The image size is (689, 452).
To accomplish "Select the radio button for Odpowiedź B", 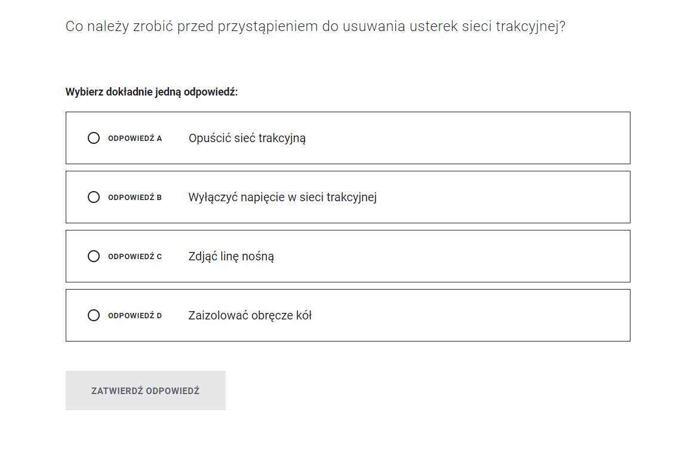I will pyautogui.click(x=94, y=197).
